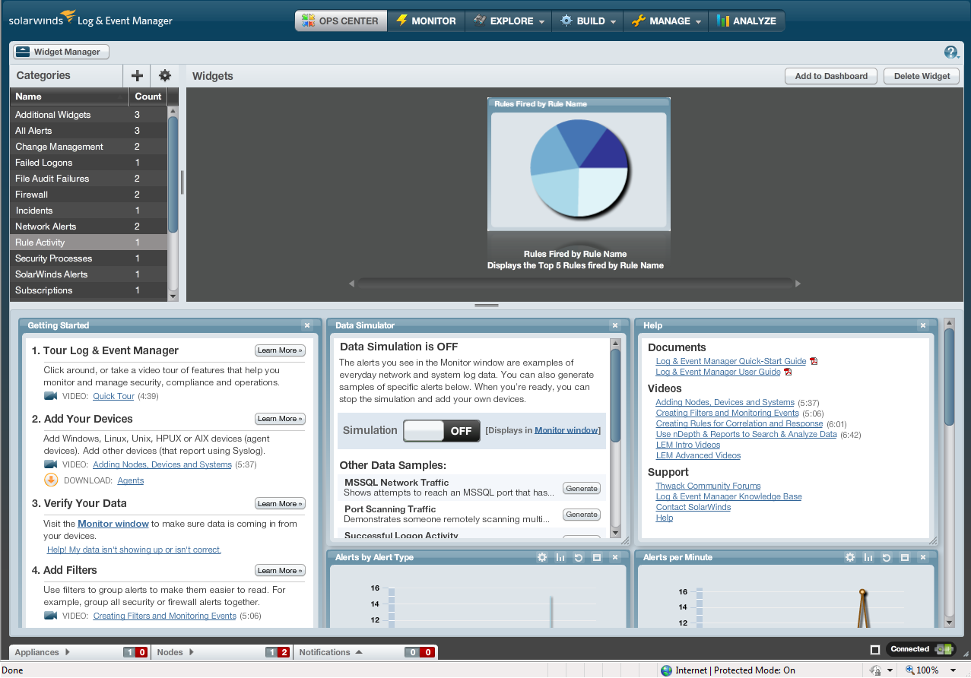Add a new category with the plus icon
Image resolution: width=971 pixels, height=678 pixels.
[136, 75]
